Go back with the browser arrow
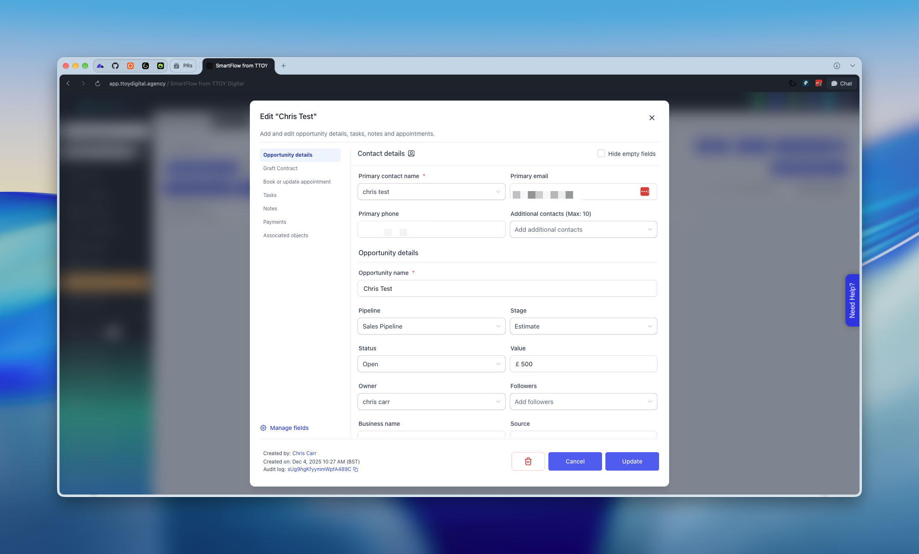 click(68, 83)
